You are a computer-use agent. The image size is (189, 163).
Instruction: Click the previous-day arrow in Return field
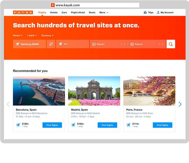click(160, 44)
